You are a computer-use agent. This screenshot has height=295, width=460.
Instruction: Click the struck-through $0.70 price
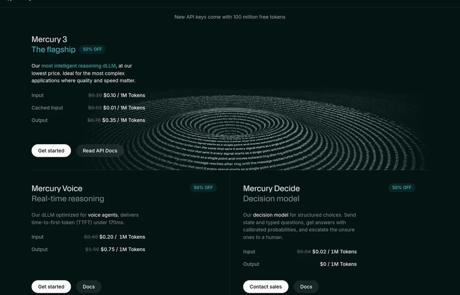(x=94, y=120)
